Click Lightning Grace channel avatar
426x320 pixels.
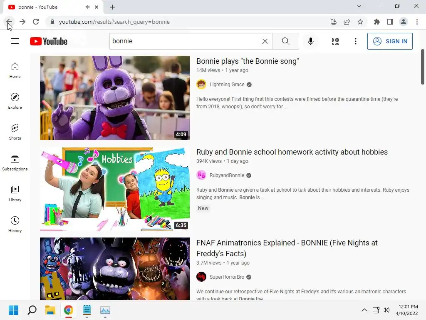tap(201, 84)
